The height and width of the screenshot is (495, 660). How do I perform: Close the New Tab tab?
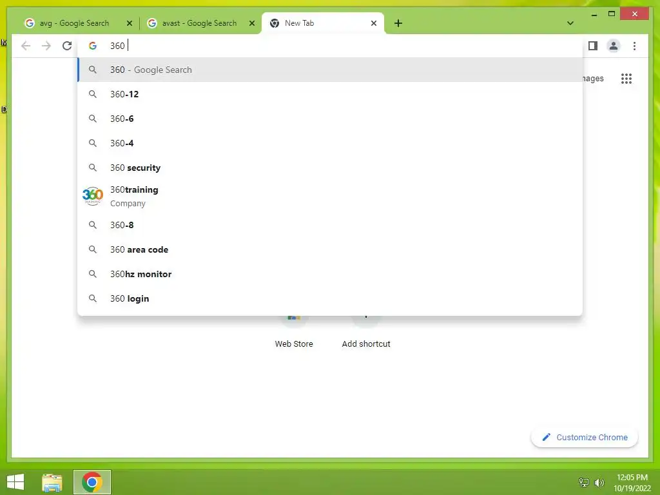point(373,23)
